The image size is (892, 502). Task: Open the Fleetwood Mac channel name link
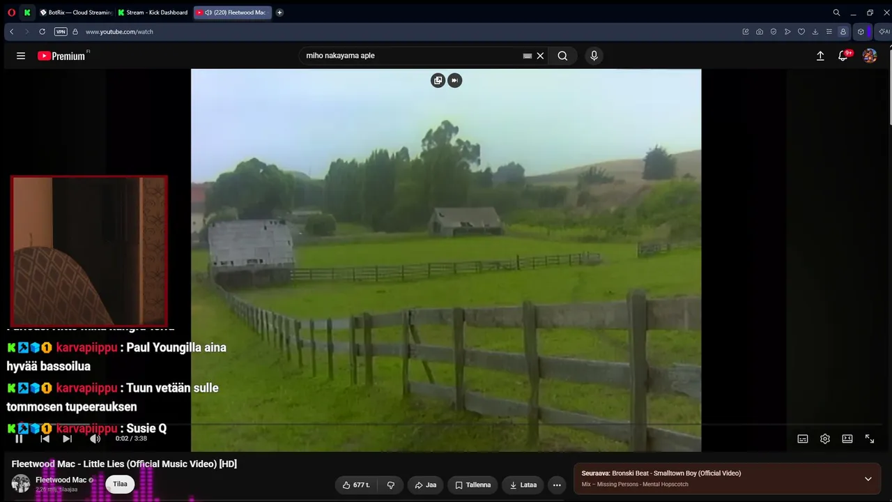[61, 480]
